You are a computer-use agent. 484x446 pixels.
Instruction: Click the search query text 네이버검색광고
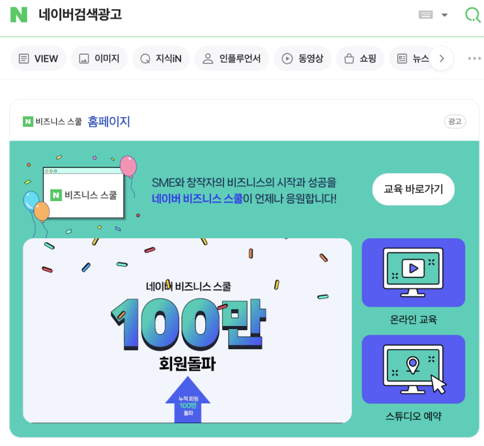coord(80,14)
